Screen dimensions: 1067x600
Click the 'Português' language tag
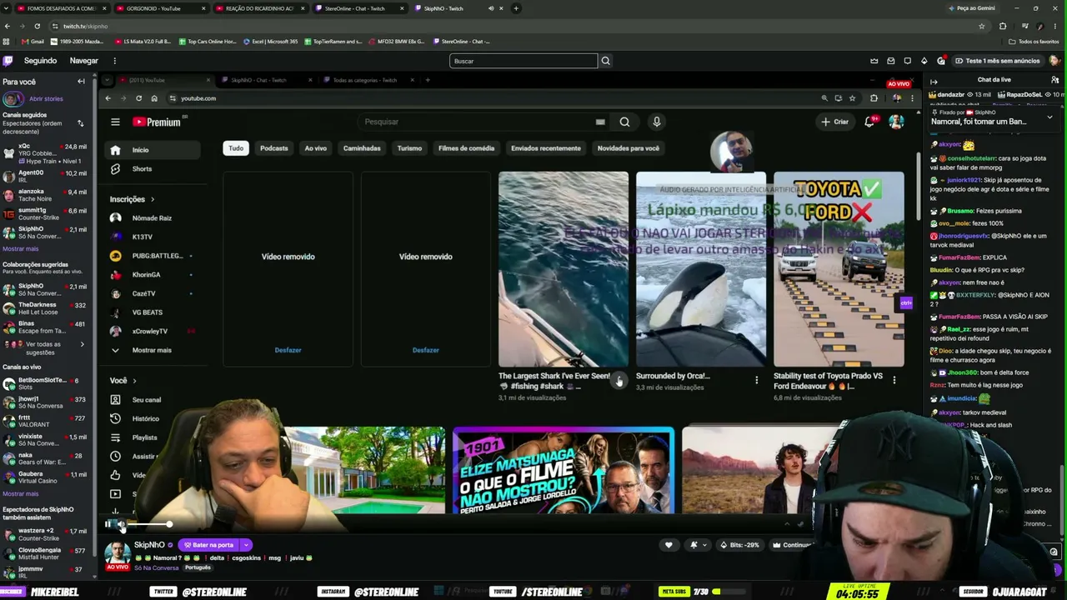click(x=198, y=567)
